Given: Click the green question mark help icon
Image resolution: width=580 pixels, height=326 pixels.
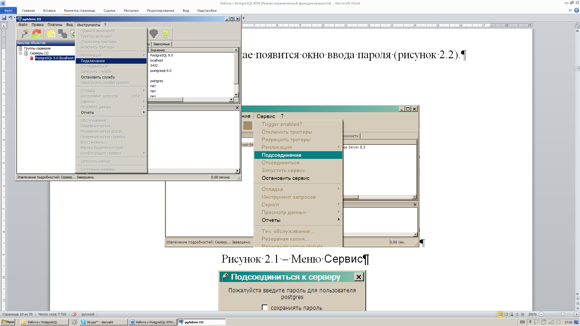Looking at the screenshot, I should pos(165,34).
